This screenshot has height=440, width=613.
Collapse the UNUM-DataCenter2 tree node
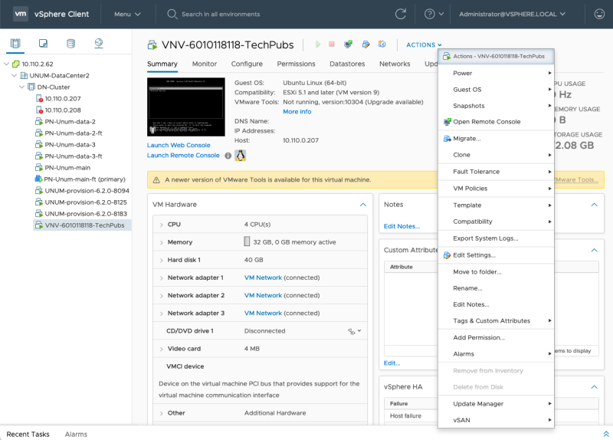[14, 75]
